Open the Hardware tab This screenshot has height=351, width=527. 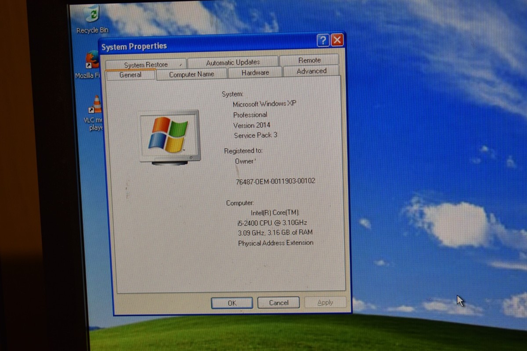[255, 72]
